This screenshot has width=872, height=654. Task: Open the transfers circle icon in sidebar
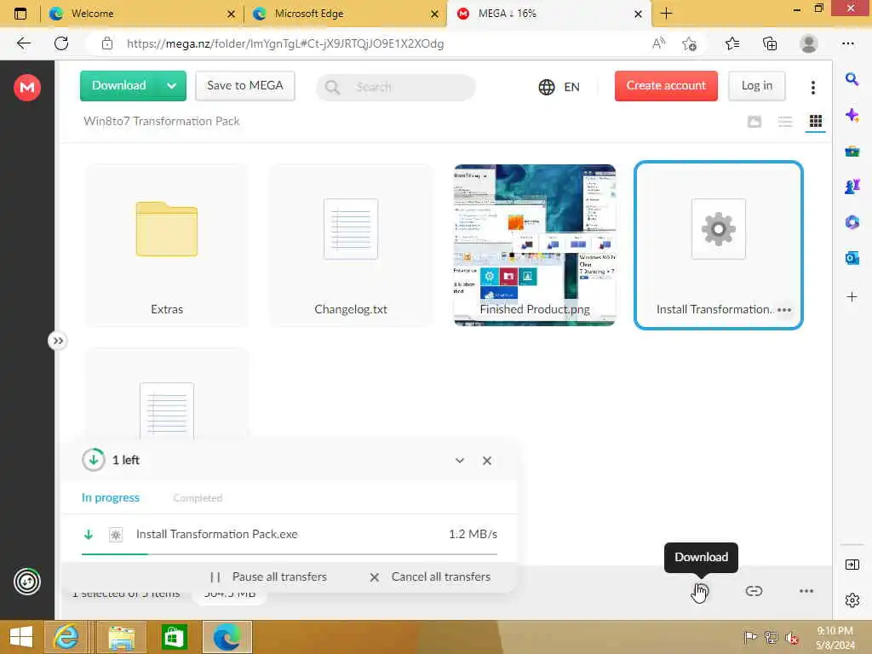point(26,582)
